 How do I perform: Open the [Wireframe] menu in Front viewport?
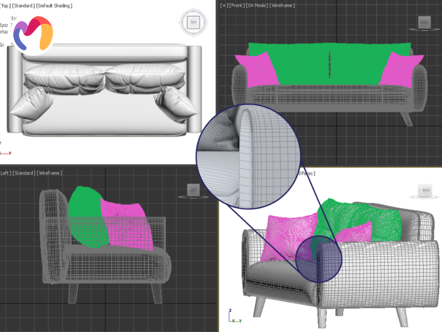click(x=283, y=5)
